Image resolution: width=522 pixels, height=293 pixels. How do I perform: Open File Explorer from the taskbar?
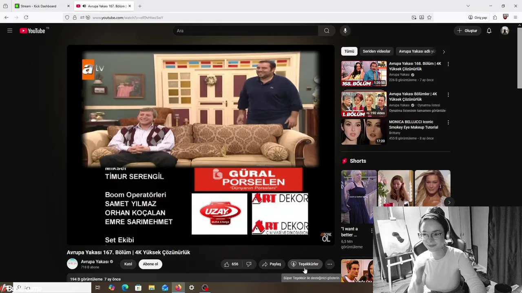click(x=152, y=288)
